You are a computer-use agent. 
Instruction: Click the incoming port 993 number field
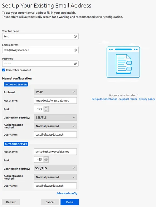pyautogui.click(x=39, y=109)
